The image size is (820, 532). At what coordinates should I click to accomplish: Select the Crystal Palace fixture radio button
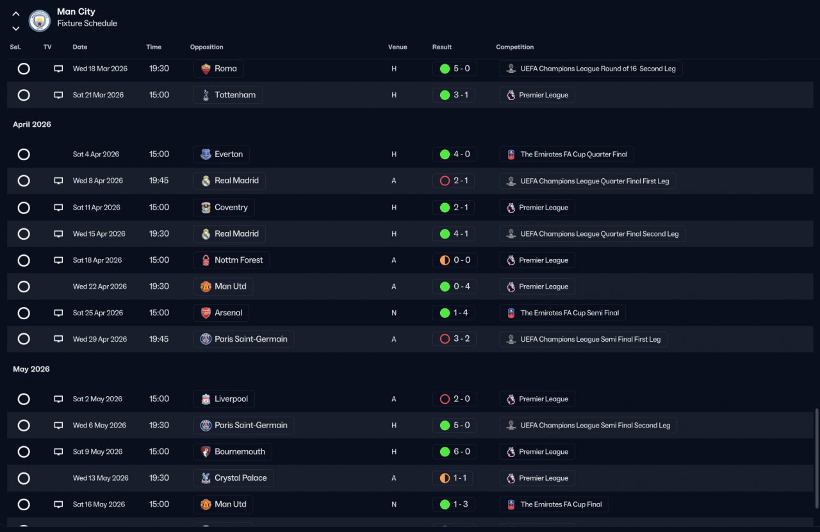[24, 478]
